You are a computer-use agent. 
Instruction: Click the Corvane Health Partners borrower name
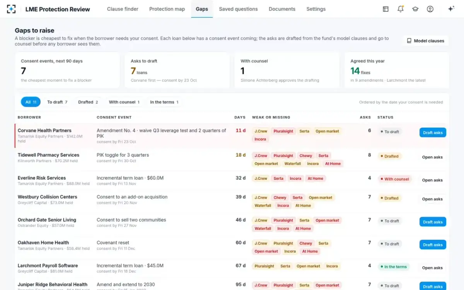[44, 131]
